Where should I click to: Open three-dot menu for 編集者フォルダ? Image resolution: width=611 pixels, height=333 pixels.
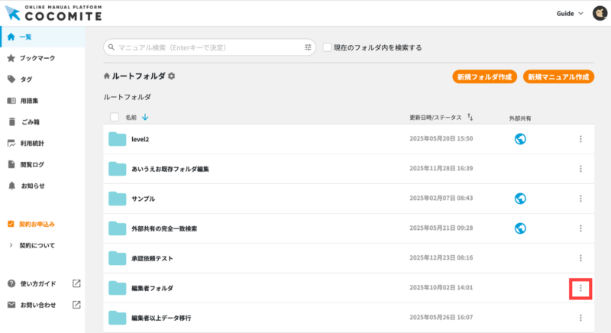580,288
